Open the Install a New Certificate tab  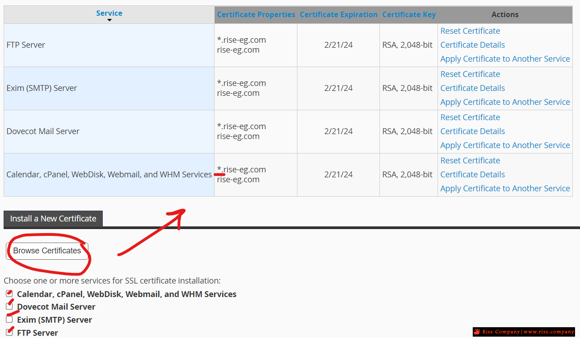(x=53, y=219)
